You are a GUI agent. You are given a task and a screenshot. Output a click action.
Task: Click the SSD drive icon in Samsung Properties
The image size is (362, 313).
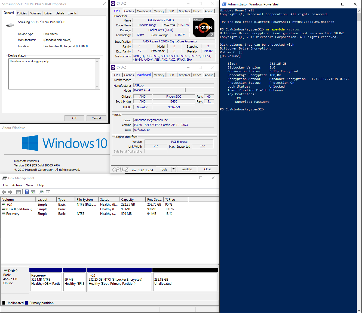10,25
